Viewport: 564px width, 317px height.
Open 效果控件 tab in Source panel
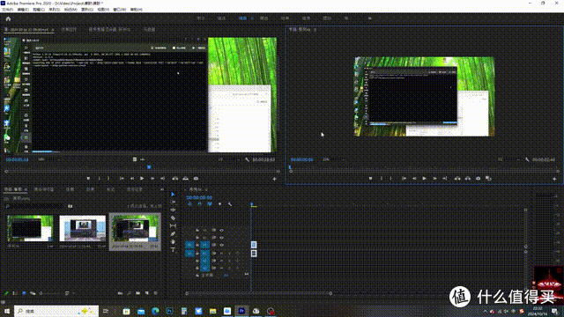pos(69,30)
